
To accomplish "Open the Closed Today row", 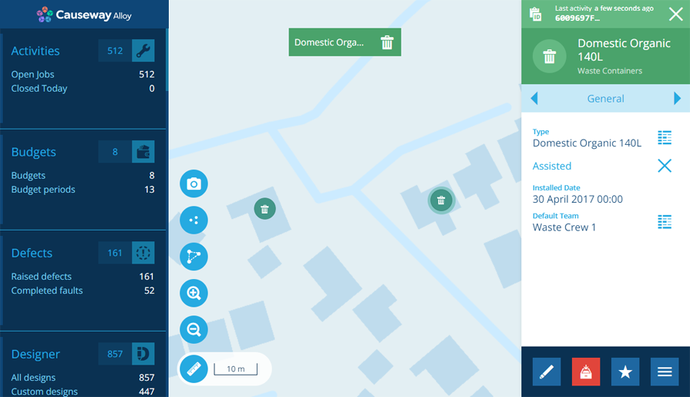I will pos(82,89).
